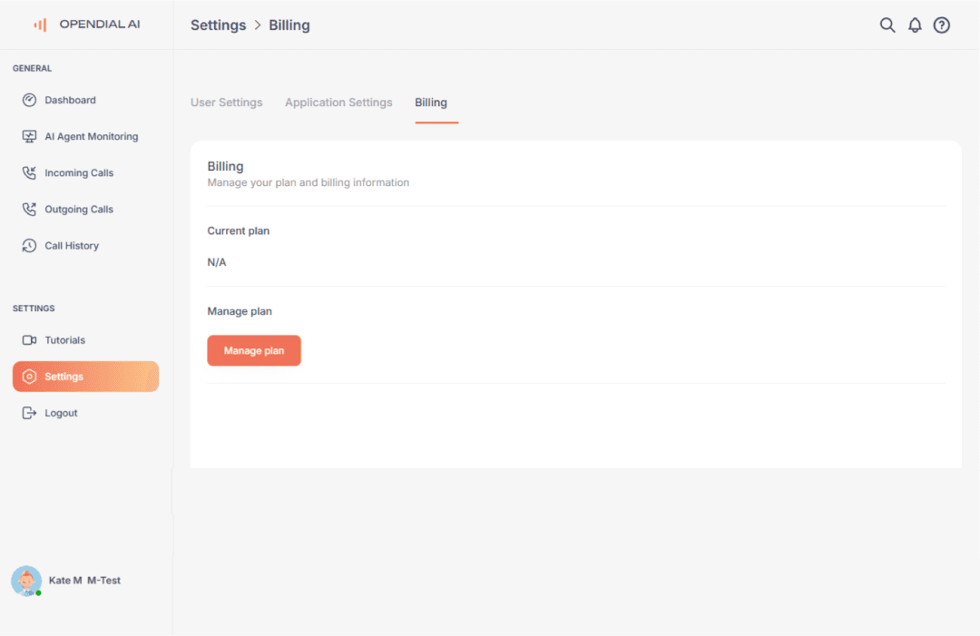This screenshot has height=636, width=980.
Task: Open the help question mark icon
Action: pyautogui.click(x=941, y=24)
